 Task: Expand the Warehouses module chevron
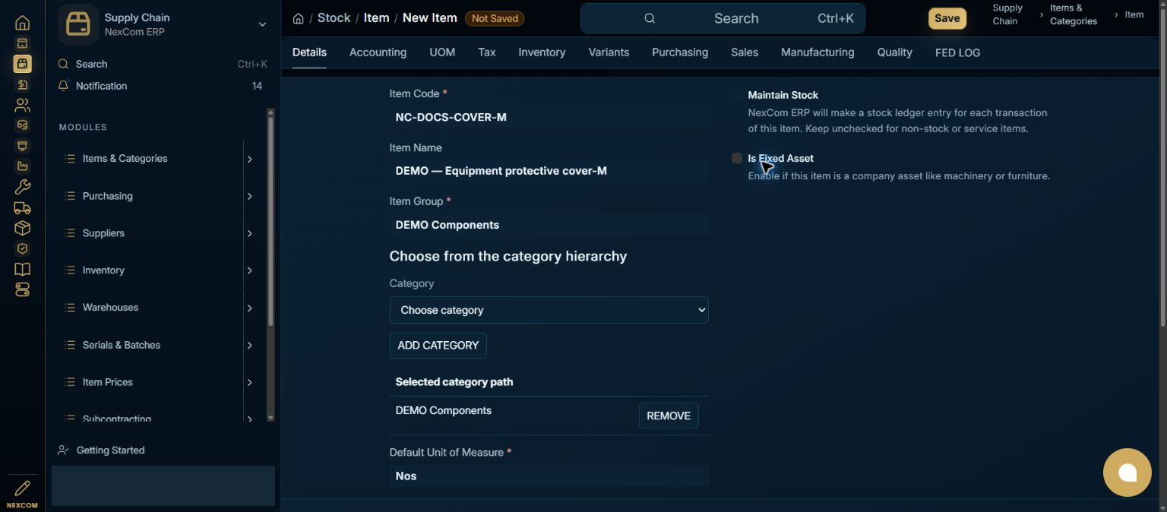(x=249, y=308)
